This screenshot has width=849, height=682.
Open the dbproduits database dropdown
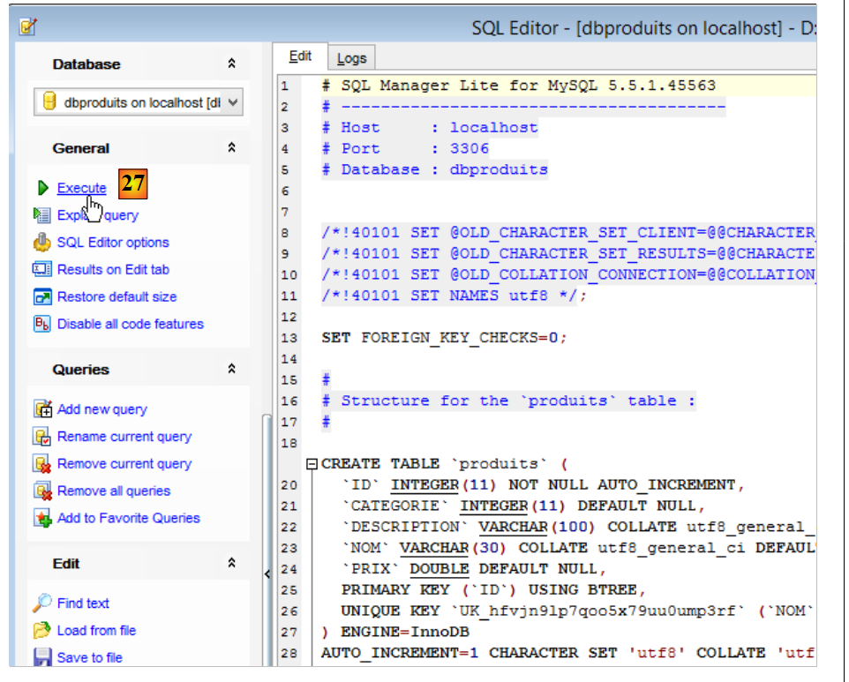click(x=233, y=102)
